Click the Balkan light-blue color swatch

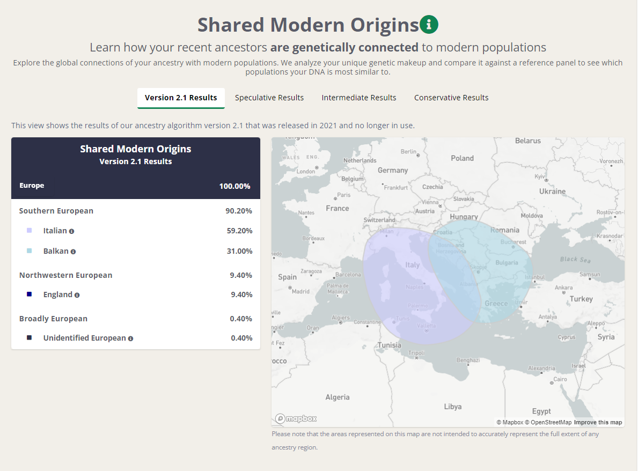[x=30, y=251]
